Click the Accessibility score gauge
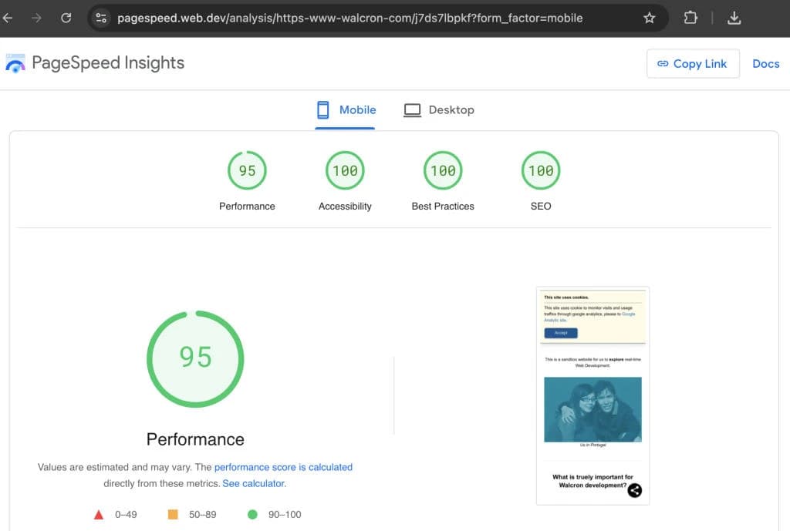The image size is (790, 531). point(345,170)
